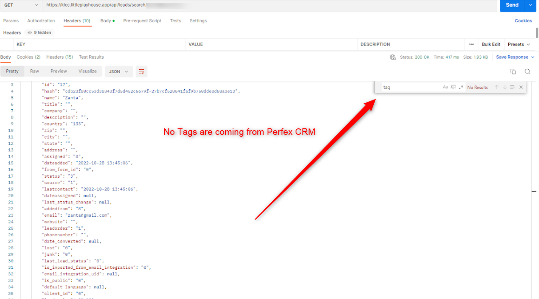The height and width of the screenshot is (299, 539).
Task: Send the request
Action: click(512, 5)
